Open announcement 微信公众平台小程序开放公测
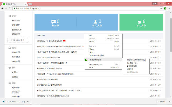Viewport: 172px width, 107px height. tap(49, 41)
